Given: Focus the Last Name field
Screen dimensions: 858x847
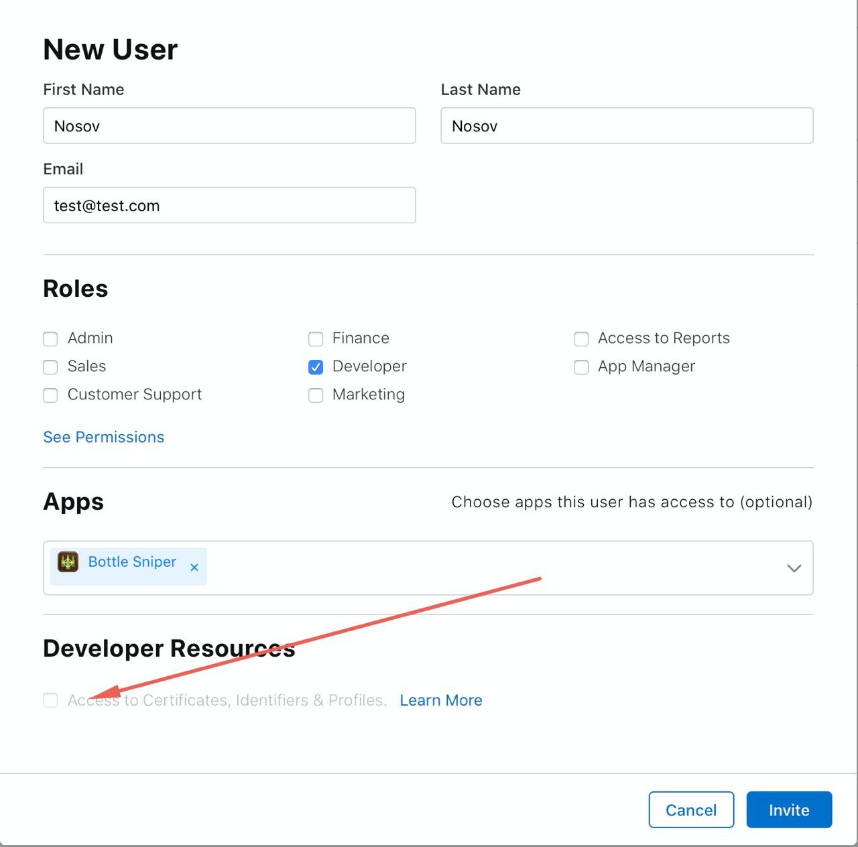Looking at the screenshot, I should click(x=627, y=126).
